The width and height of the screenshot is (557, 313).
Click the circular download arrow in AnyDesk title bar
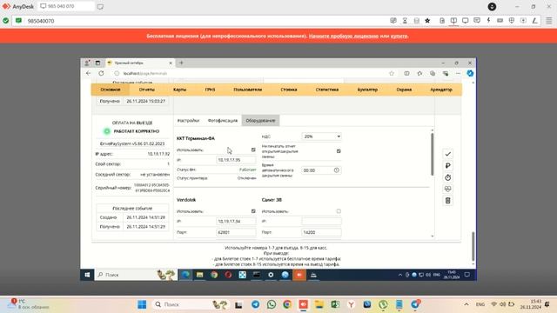click(492, 6)
